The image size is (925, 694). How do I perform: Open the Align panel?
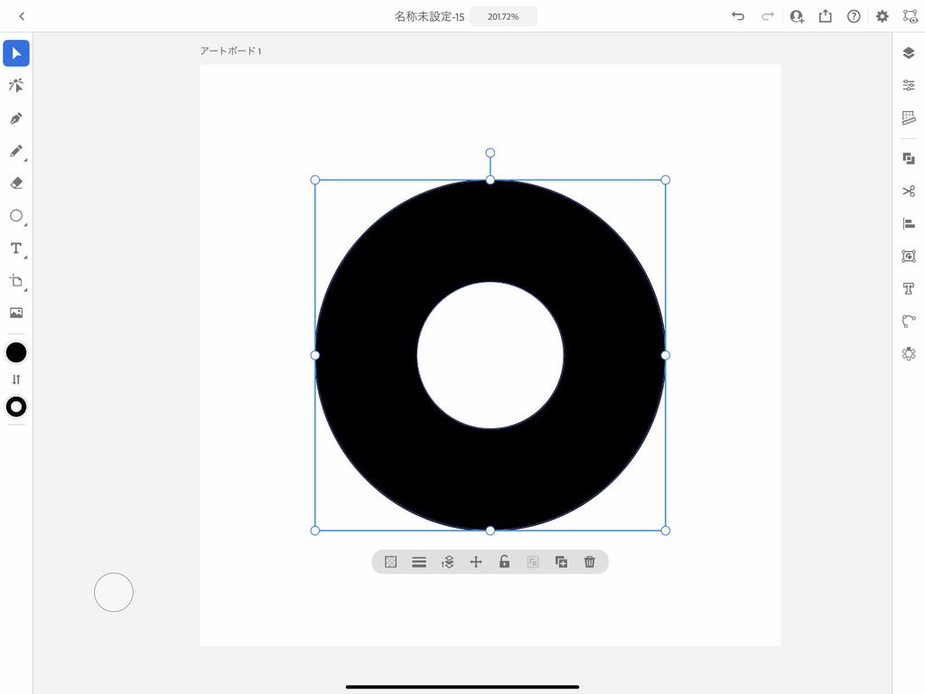(x=909, y=224)
